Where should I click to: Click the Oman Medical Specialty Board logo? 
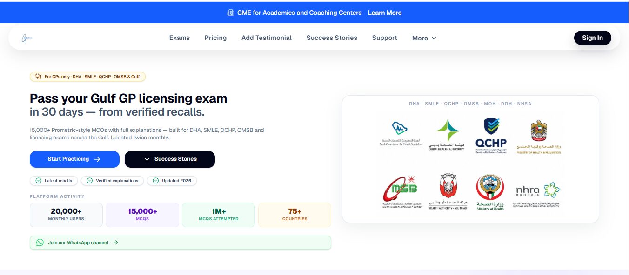(x=402, y=192)
